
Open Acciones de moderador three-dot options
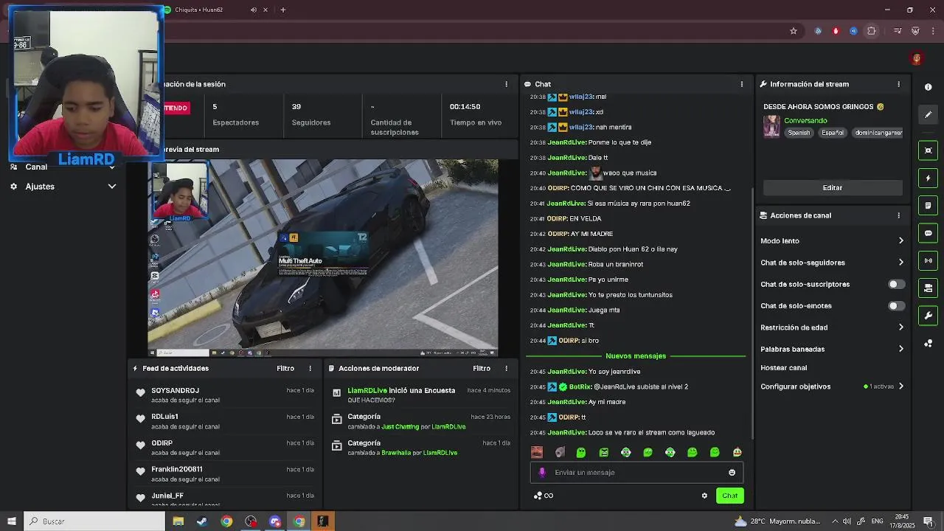[506, 368]
